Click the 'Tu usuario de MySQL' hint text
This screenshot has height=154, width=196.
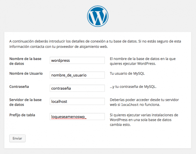pyautogui.click(x=127, y=74)
